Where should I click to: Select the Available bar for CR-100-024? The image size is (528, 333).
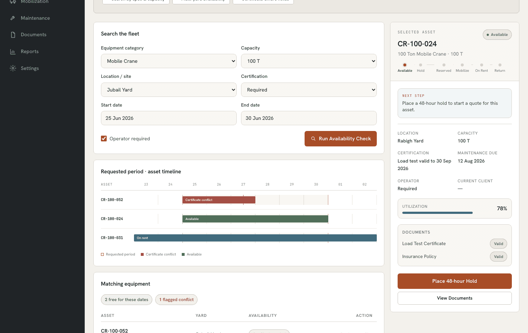pos(255,219)
